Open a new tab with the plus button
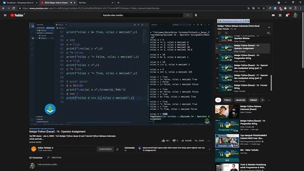 click(x=118, y=3)
